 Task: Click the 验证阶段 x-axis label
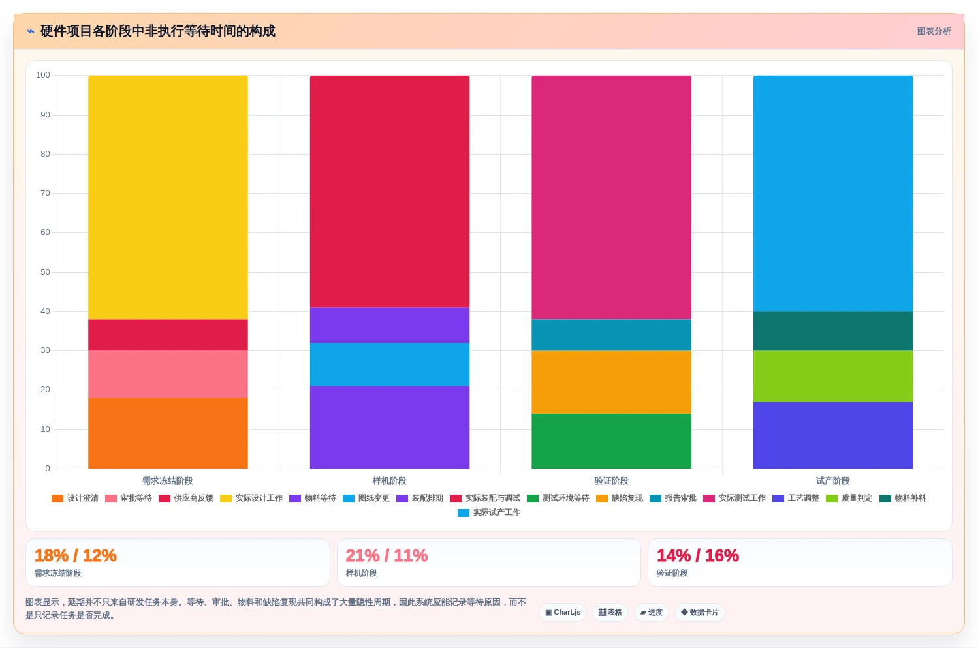click(x=612, y=481)
